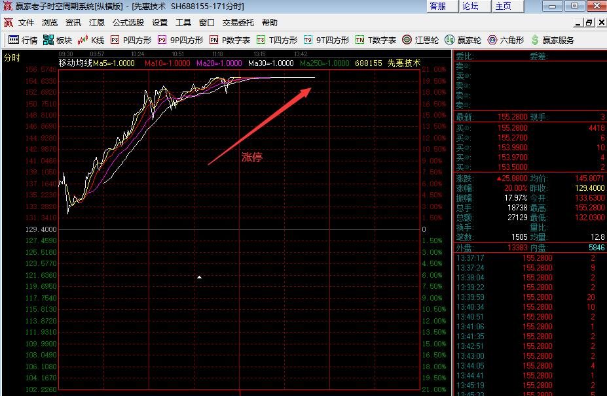Click the 总手 18738 value
607x396 pixels.
(x=517, y=208)
